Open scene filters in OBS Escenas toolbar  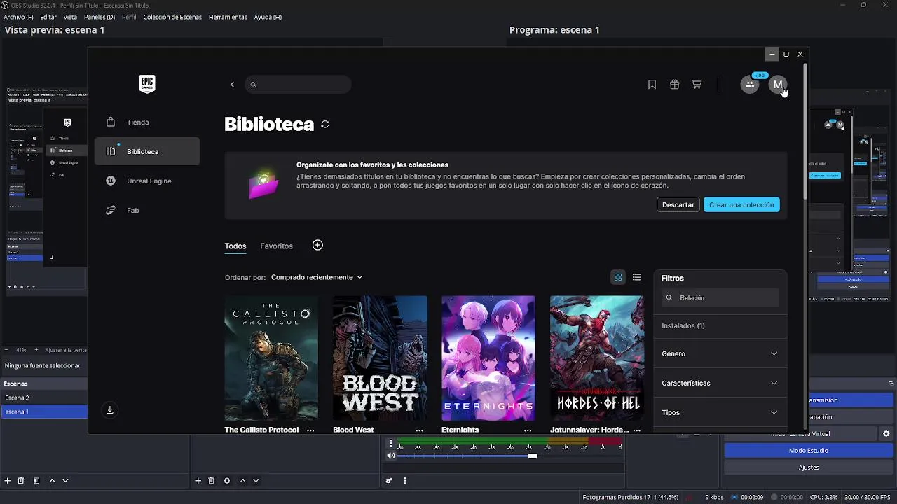pyautogui.click(x=36, y=481)
